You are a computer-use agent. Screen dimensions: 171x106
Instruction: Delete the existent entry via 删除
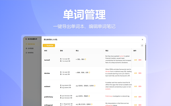[x=140, y=86]
